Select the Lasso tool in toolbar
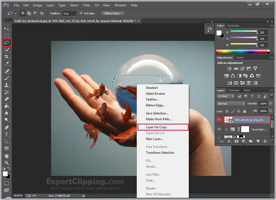Screen dimensions: 276x200 pos(7,43)
